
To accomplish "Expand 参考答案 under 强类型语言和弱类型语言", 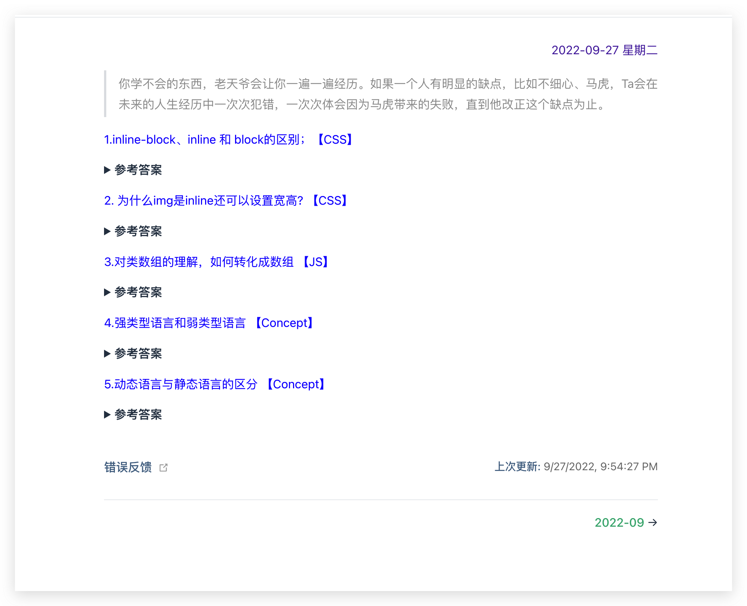I will [138, 353].
